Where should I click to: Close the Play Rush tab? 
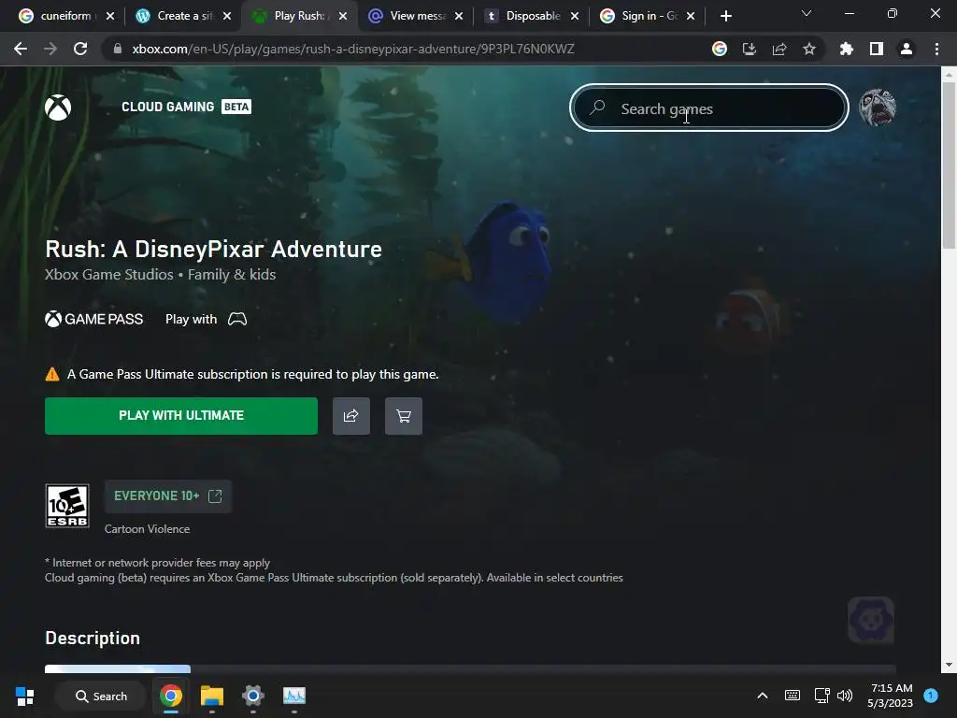tap(343, 16)
